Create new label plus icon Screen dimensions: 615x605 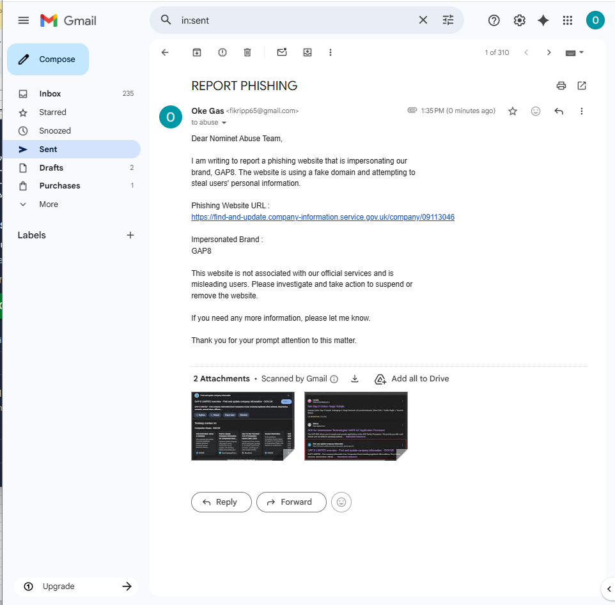coord(130,235)
